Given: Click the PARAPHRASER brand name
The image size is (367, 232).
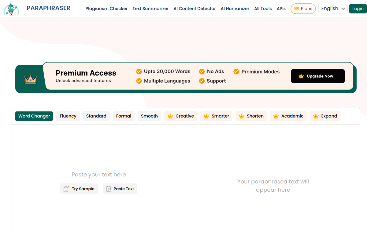Looking at the screenshot, I should pyautogui.click(x=49, y=8).
